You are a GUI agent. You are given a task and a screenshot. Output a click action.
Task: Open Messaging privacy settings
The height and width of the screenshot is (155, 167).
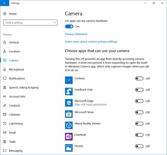(16, 151)
